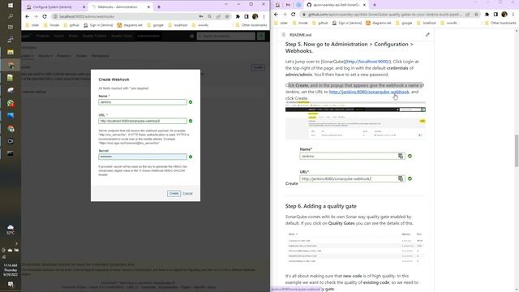
Task: Close the GitHub README tab
Action: click(x=364, y=5)
